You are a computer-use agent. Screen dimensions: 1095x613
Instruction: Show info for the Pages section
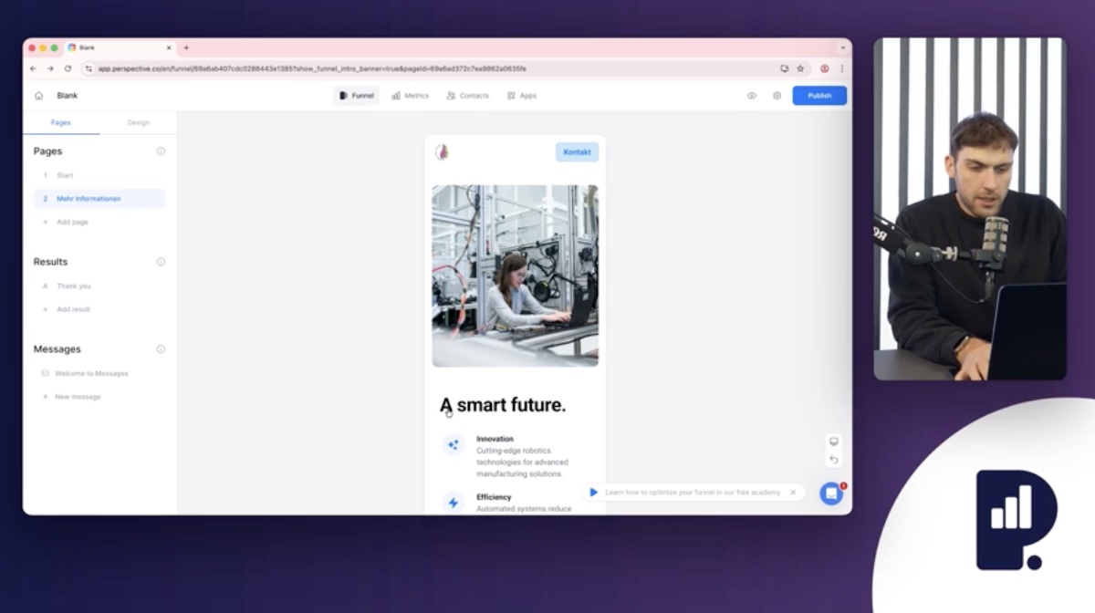pyautogui.click(x=161, y=151)
